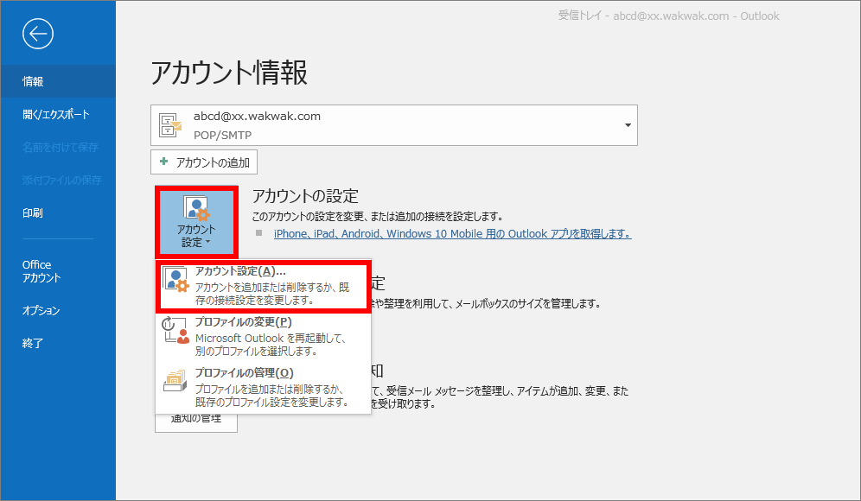Click the account mailbox envelope icon
This screenshot has height=501, width=861.
169,125
